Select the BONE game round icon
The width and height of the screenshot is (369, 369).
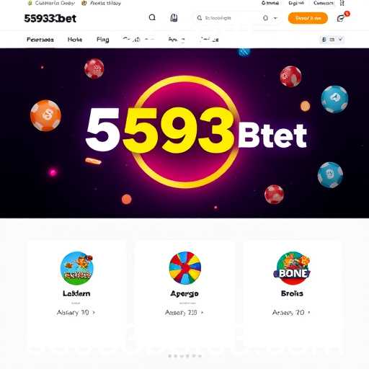coord(292,268)
